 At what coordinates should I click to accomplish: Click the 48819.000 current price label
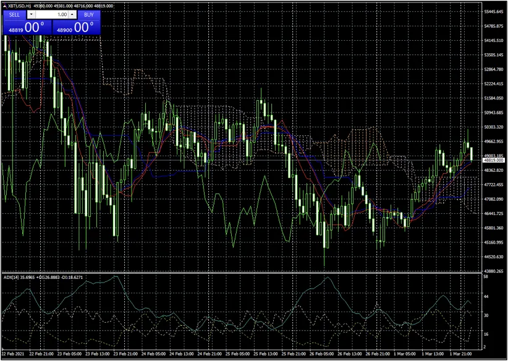(493, 160)
